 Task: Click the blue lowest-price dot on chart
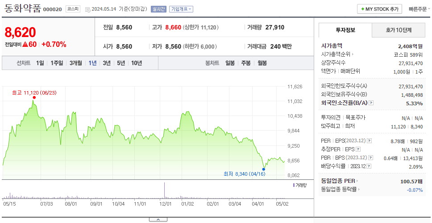point(264,169)
